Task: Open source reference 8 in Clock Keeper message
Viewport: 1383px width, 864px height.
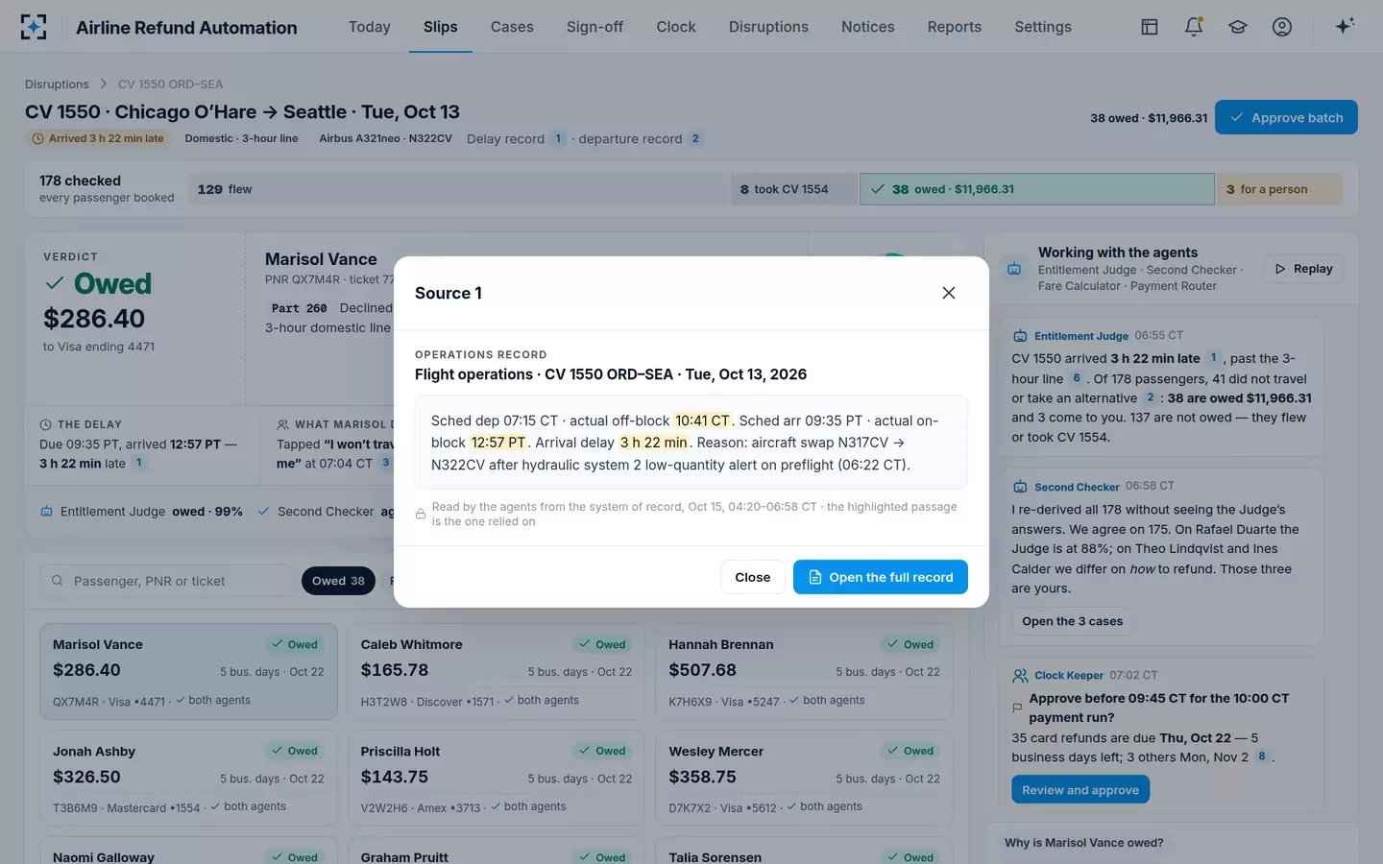Action: pyautogui.click(x=1262, y=756)
